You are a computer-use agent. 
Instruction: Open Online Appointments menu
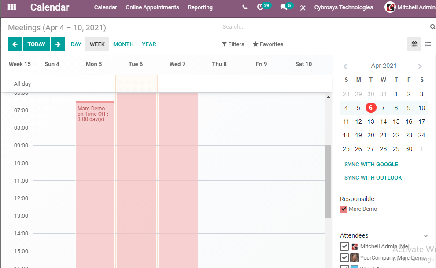(152, 7)
